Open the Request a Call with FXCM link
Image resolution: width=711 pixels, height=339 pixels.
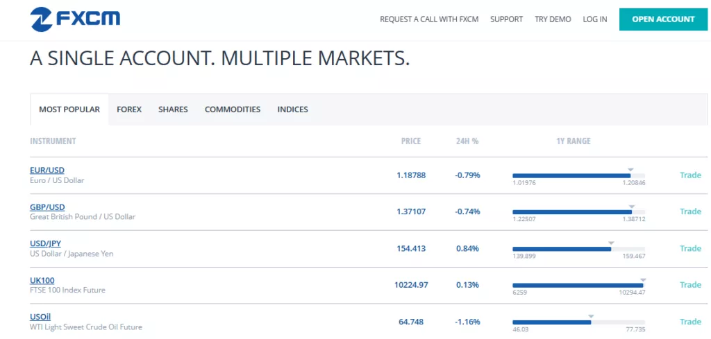pos(429,19)
